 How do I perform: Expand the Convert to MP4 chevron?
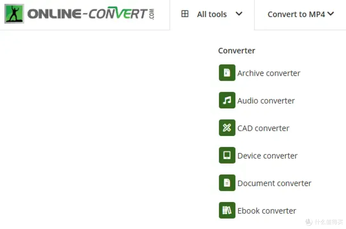click(331, 14)
